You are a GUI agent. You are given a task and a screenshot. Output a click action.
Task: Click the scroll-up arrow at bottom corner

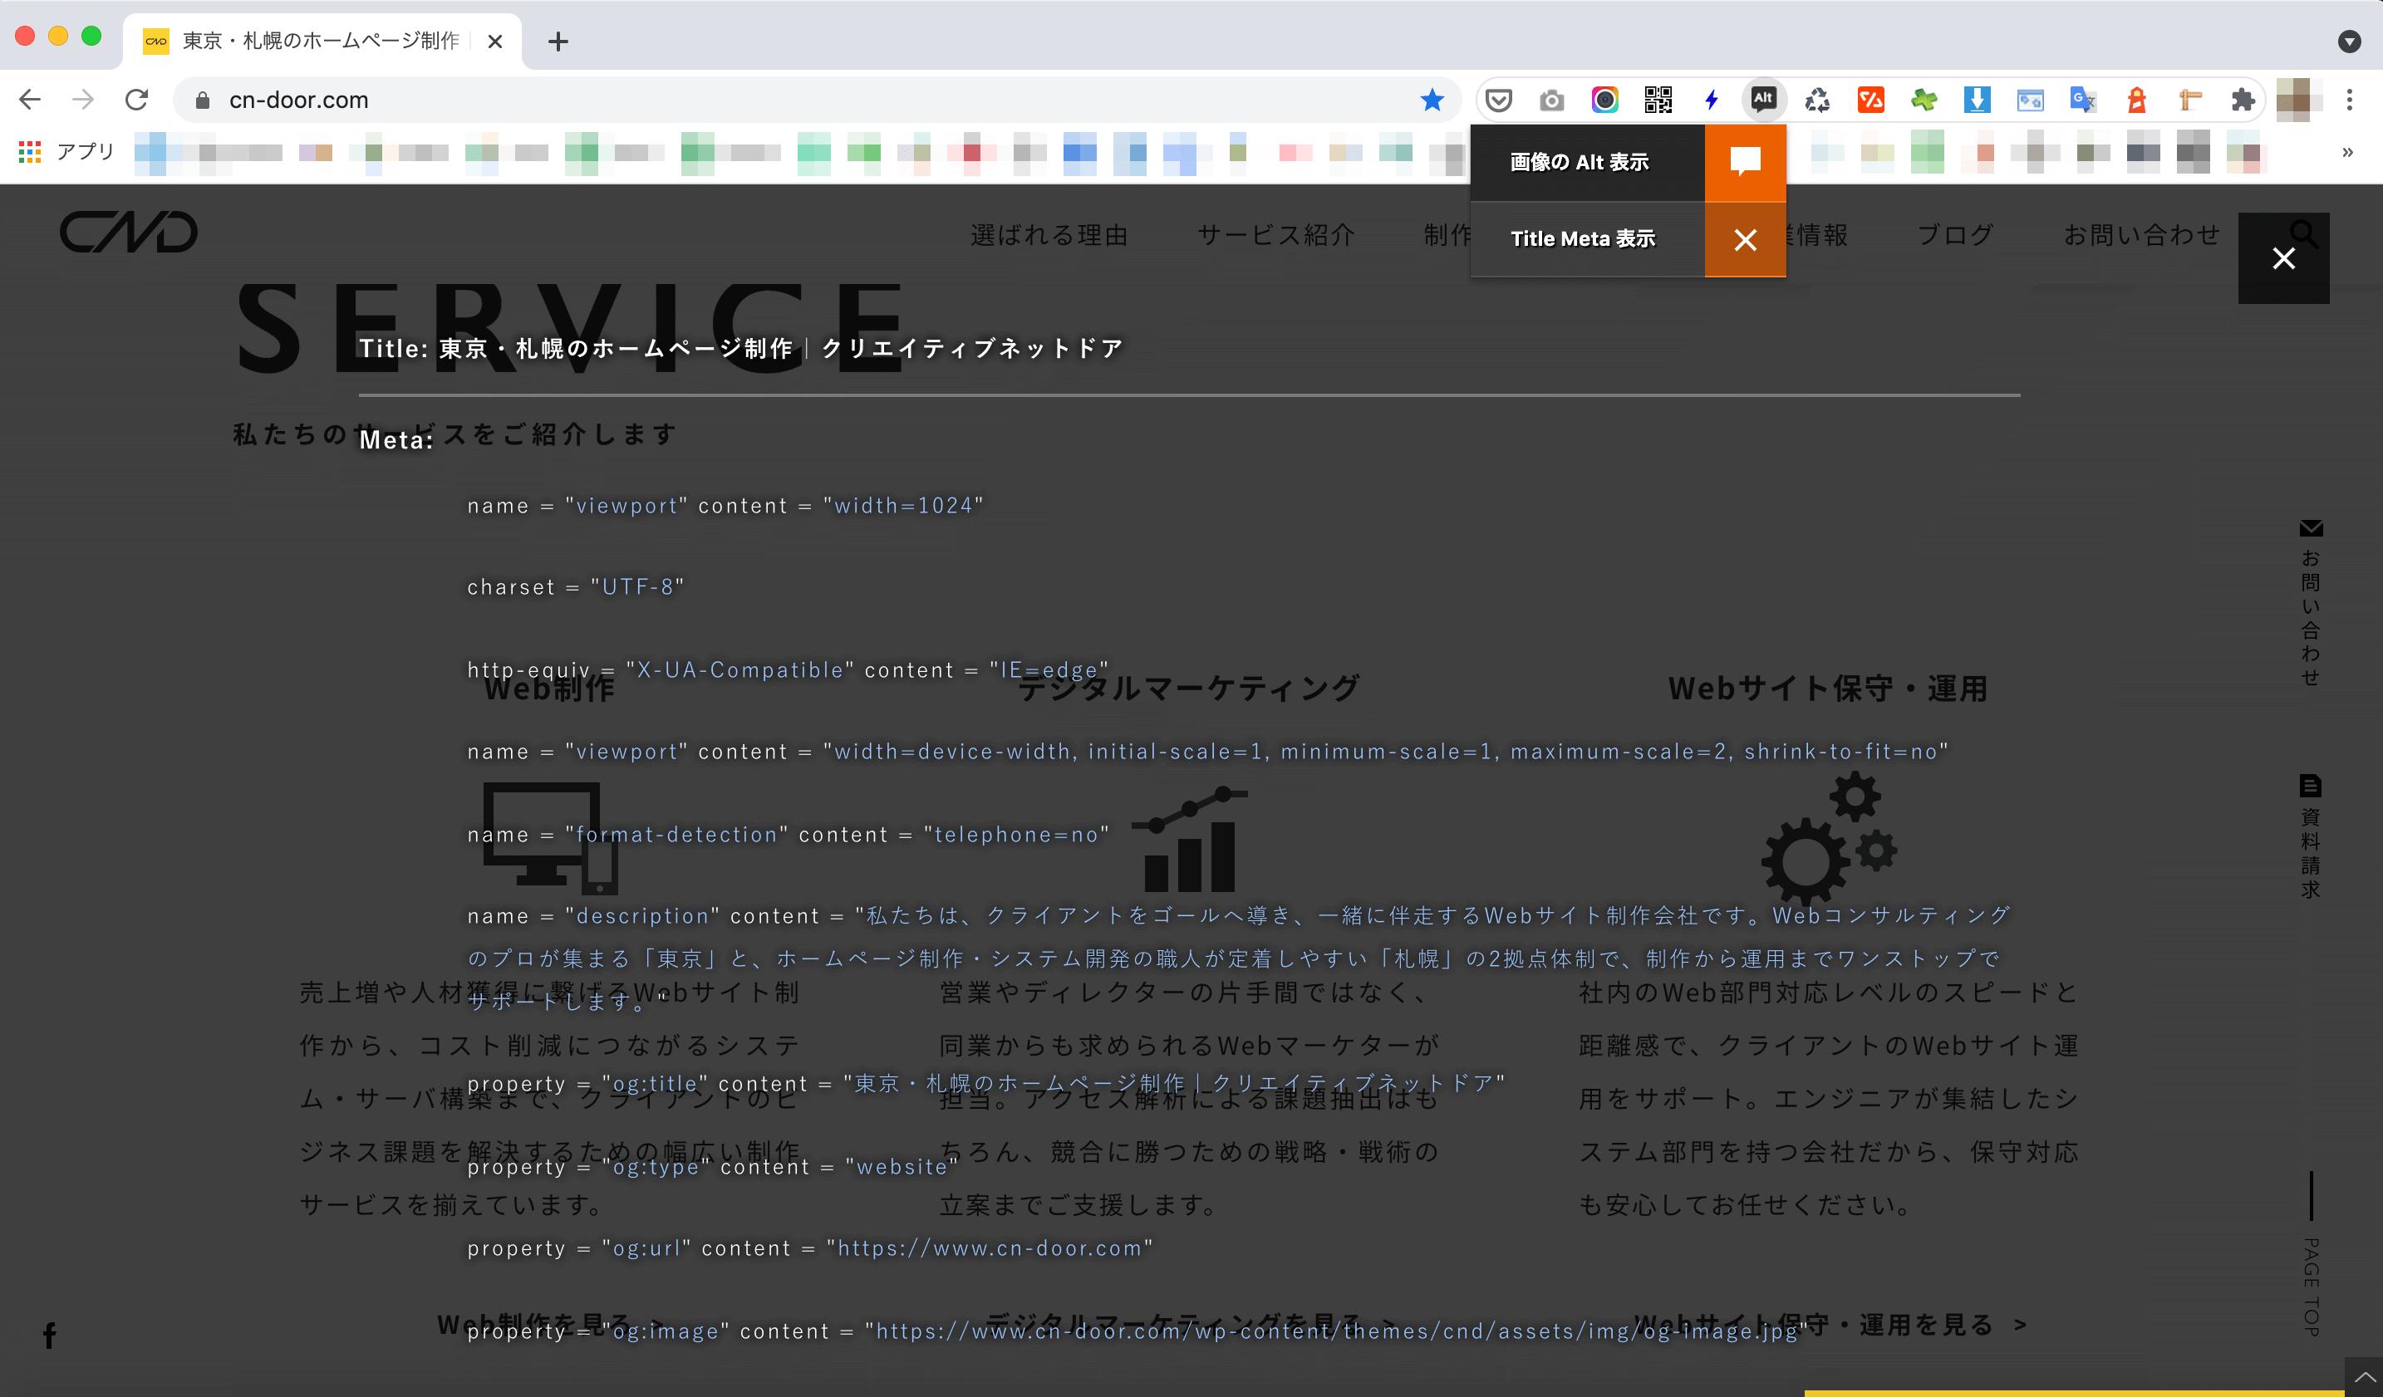click(x=2364, y=1377)
